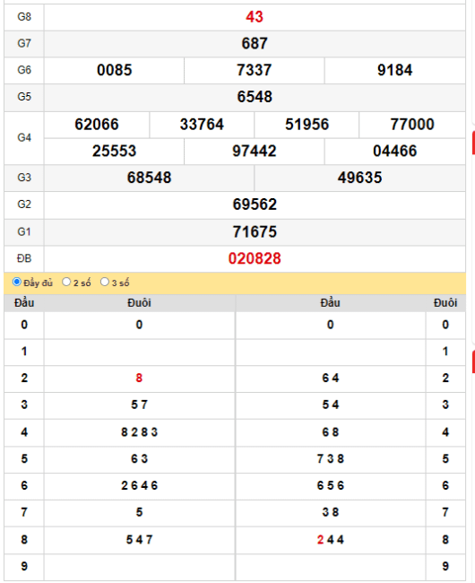Click the G6 number 7337
The height and width of the screenshot is (583, 475).
pos(255,70)
